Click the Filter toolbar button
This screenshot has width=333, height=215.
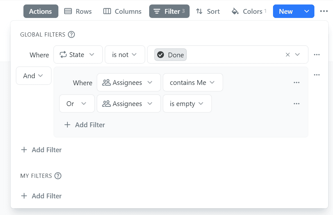[x=169, y=11]
